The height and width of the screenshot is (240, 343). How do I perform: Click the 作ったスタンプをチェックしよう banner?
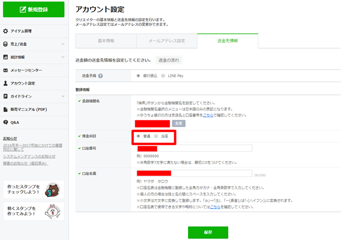pyautogui.click(x=34, y=189)
